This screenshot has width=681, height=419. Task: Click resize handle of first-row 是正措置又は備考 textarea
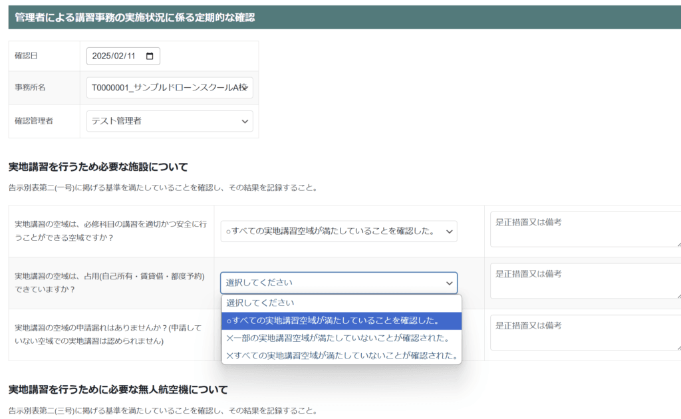[678, 243]
